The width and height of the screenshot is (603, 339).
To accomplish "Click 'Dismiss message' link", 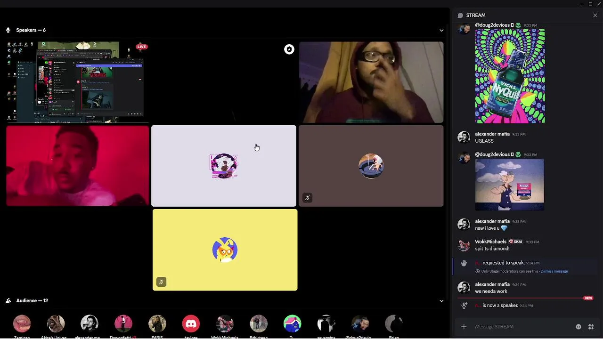I will (554, 272).
